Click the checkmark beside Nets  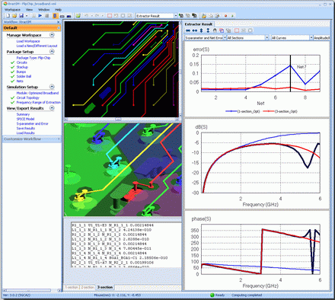point(12,81)
